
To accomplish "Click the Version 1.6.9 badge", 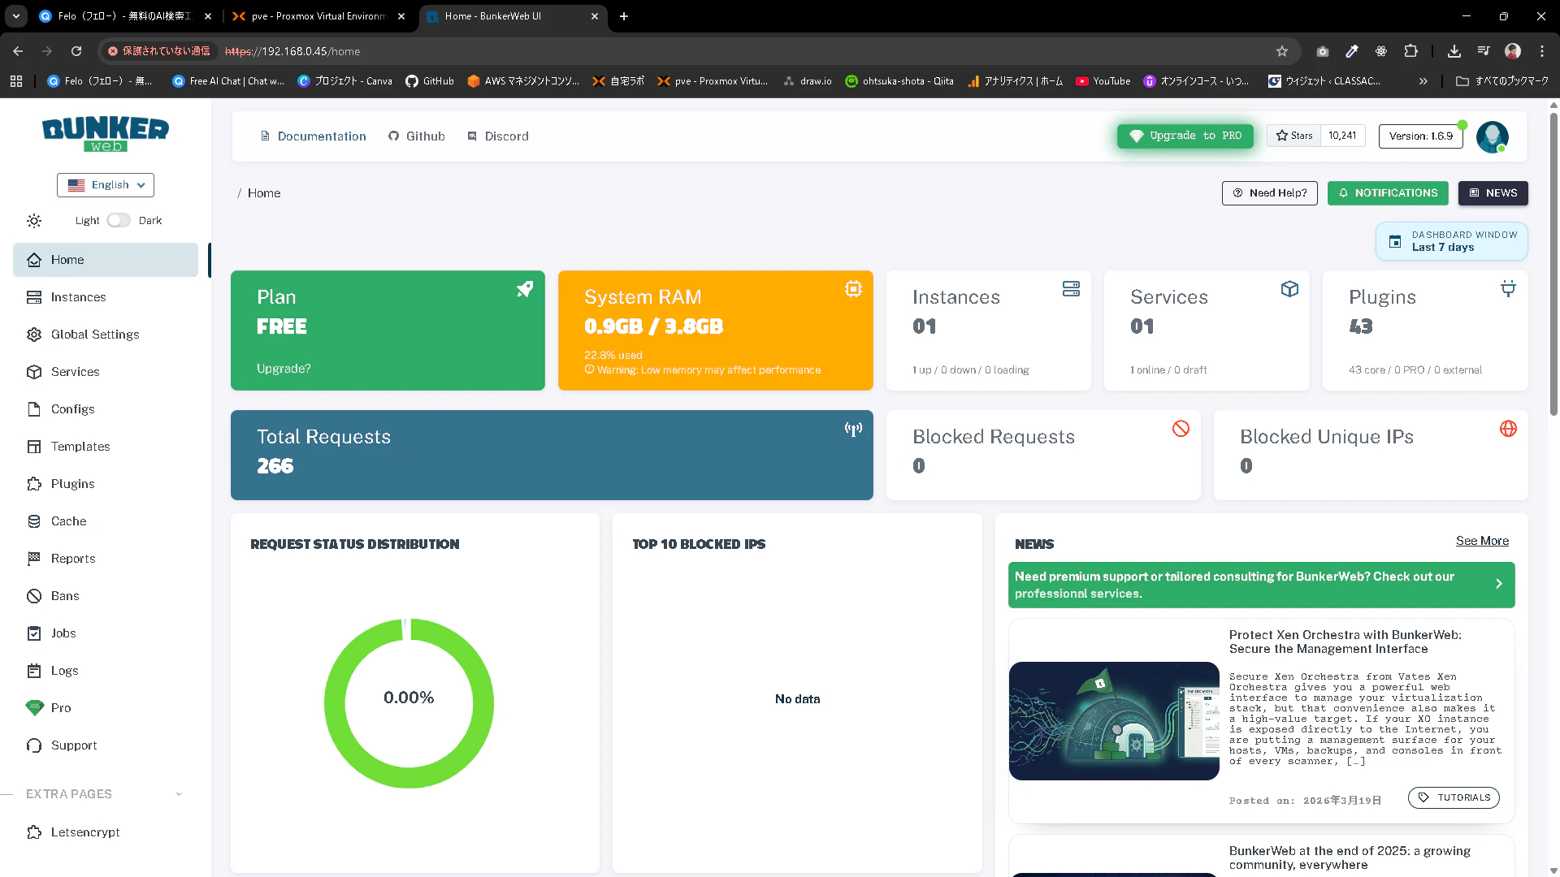I will tap(1420, 136).
